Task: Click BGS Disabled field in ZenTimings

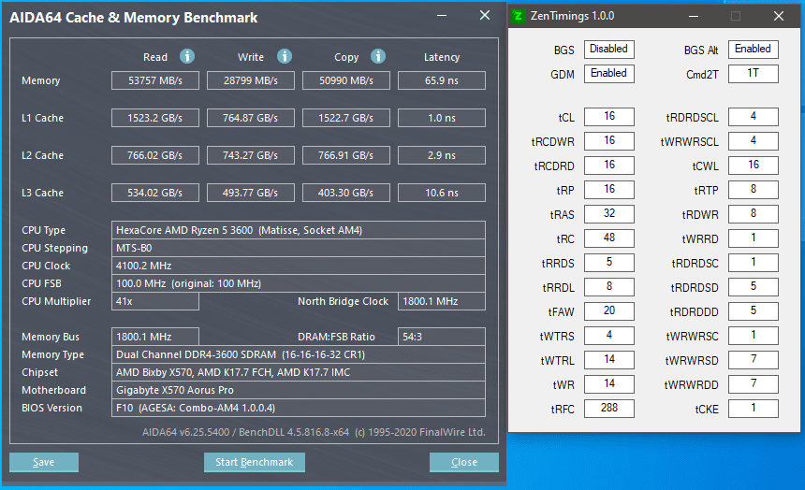Action: click(x=608, y=50)
